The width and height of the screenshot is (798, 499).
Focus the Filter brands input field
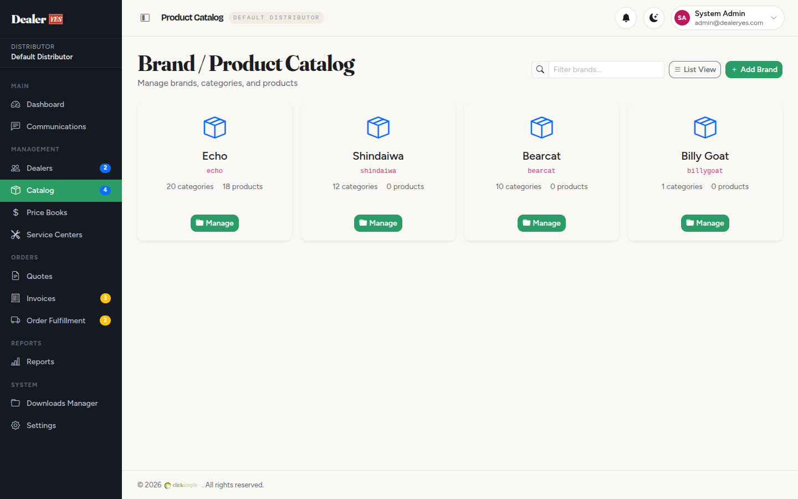[x=606, y=69]
